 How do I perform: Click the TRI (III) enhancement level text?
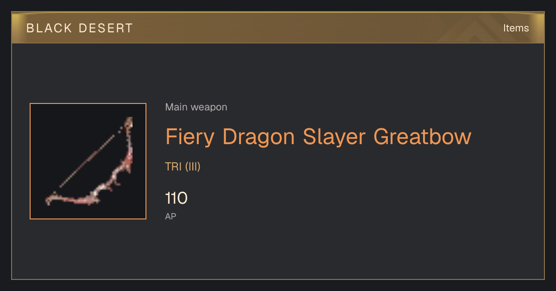pyautogui.click(x=183, y=167)
